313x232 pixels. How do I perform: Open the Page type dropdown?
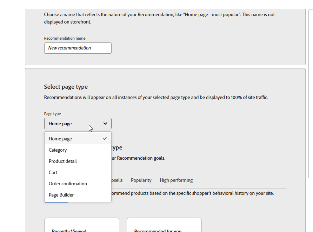(78, 124)
